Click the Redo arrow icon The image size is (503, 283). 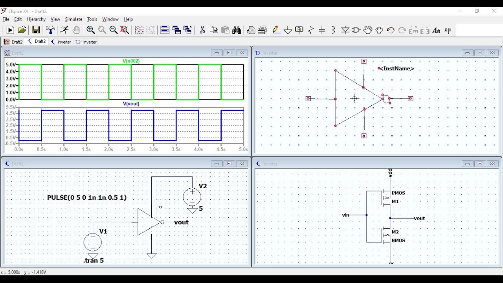pos(402,30)
